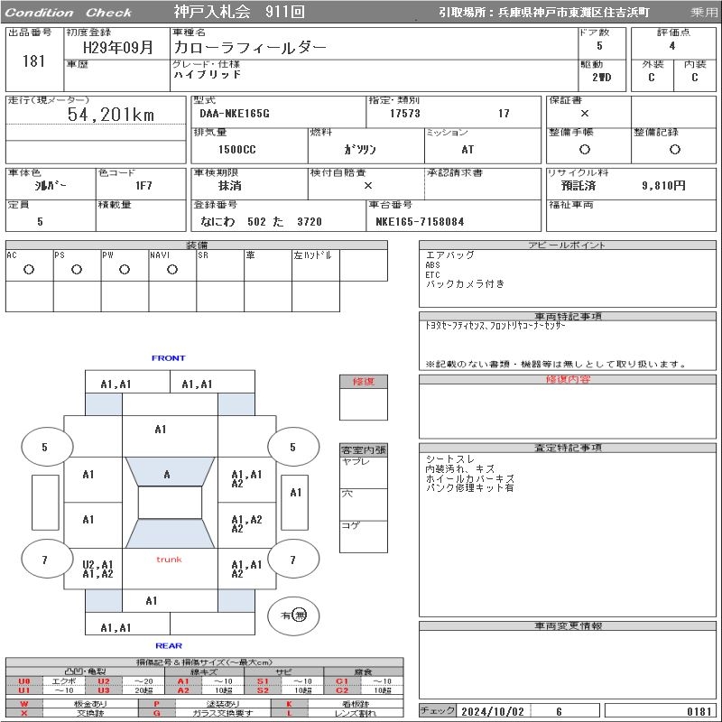Click the 車検期限 value 抹消

[230, 186]
